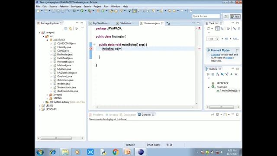Open the Project menu
Viewport: 277px width, 156px height.
(97, 6)
